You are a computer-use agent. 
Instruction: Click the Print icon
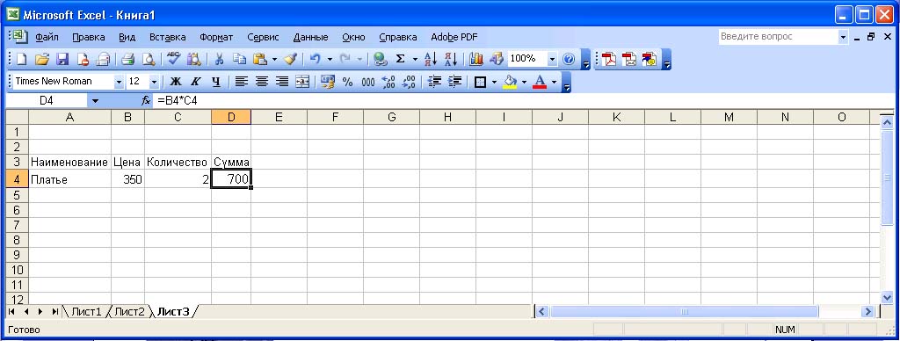[x=127, y=59]
